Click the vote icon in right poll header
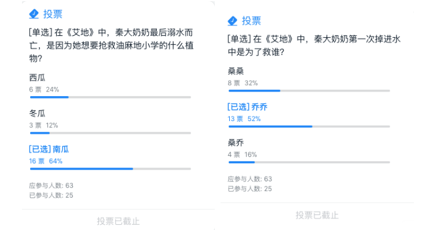The width and height of the screenshot is (422, 230). 232,21
